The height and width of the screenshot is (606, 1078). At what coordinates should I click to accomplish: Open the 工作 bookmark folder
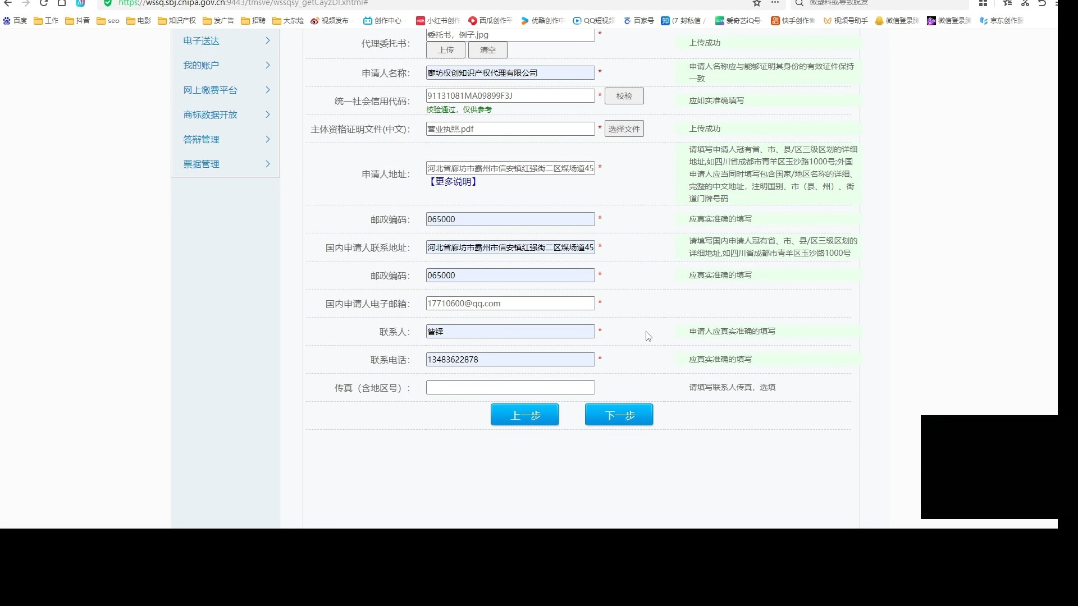pos(46,21)
